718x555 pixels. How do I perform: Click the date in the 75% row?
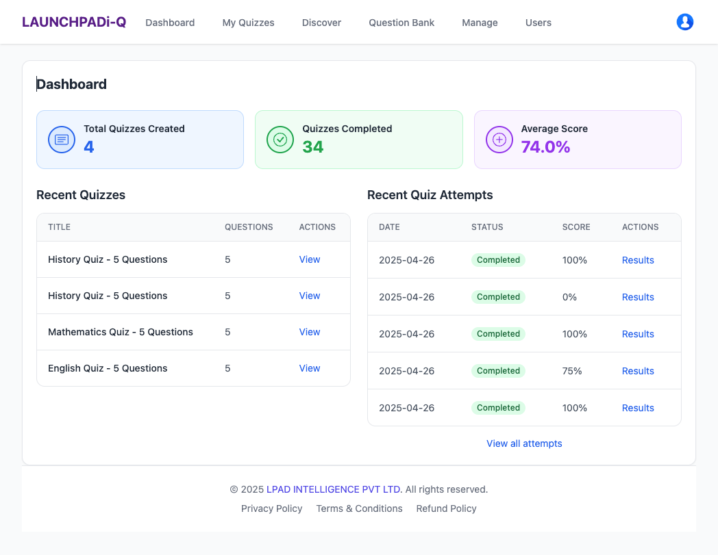(x=407, y=371)
